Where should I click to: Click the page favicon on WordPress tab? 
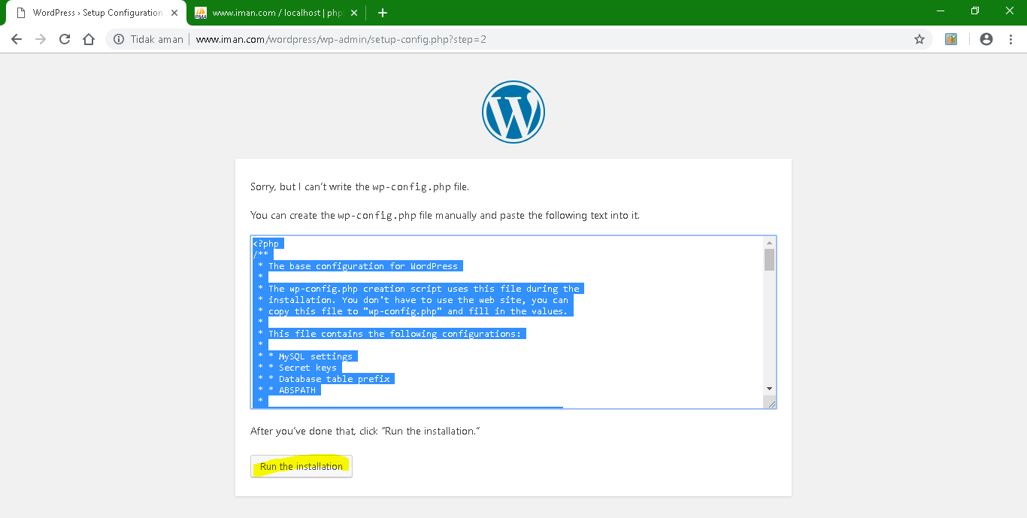click(x=21, y=13)
